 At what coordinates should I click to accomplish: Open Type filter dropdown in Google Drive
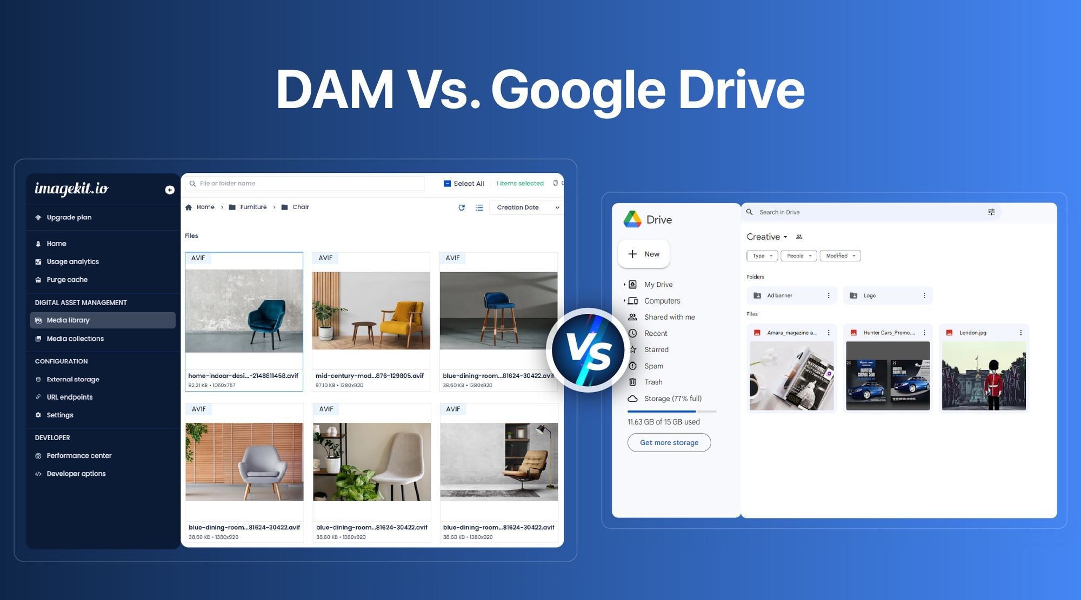point(761,255)
